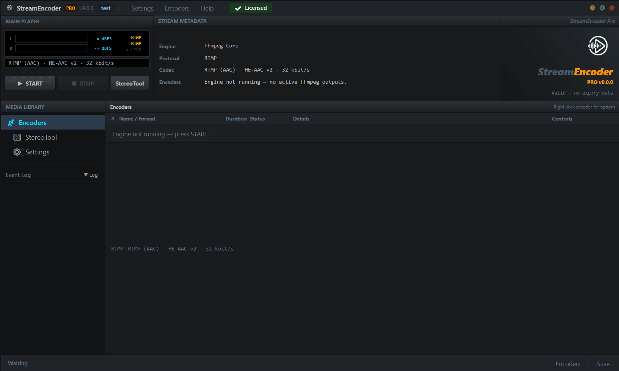
Task: Click the Status column header
Action: click(x=257, y=119)
